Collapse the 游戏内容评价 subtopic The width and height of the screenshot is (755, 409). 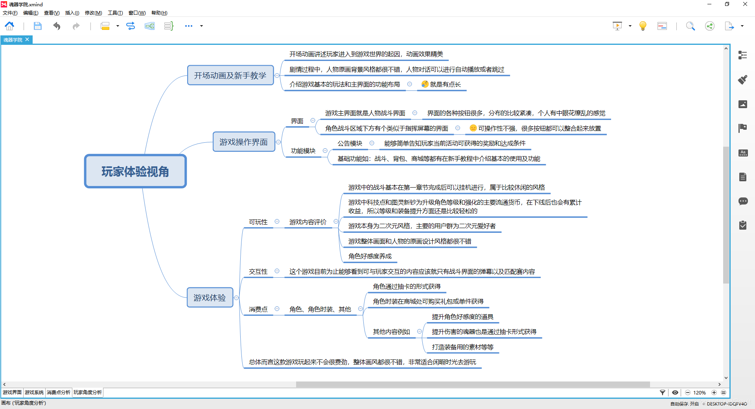pyautogui.click(x=336, y=222)
